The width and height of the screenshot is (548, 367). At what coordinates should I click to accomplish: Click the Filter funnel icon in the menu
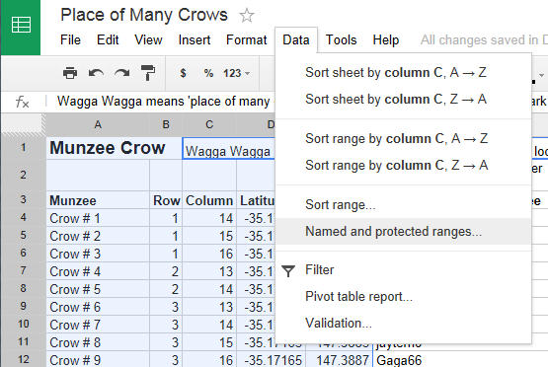288,270
